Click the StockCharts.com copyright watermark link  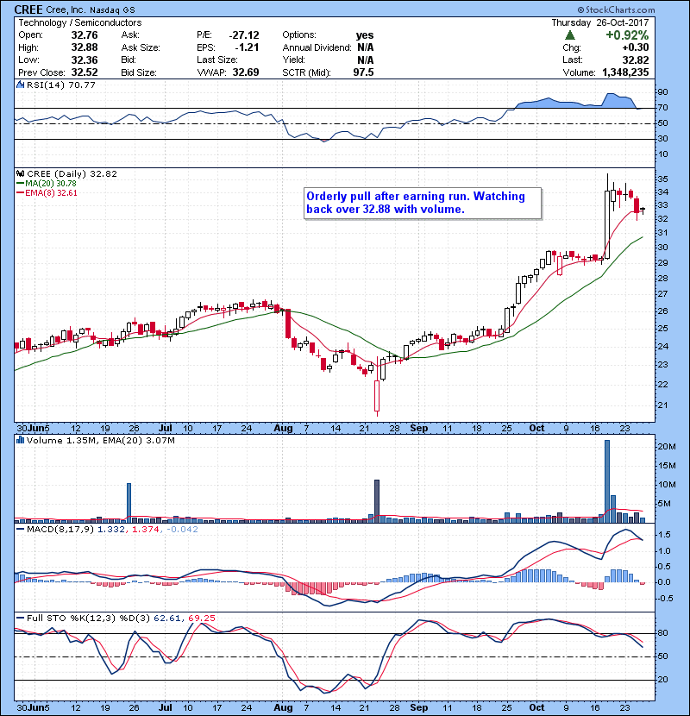[x=616, y=9]
